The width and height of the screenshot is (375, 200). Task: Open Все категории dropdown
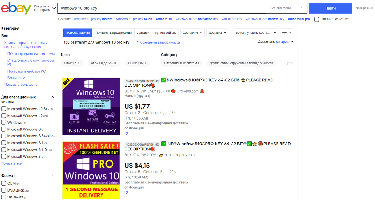click(287, 8)
